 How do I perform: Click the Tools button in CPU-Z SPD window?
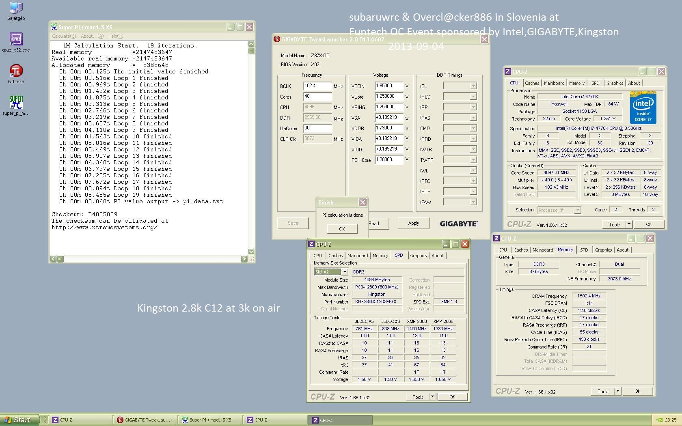point(418,397)
